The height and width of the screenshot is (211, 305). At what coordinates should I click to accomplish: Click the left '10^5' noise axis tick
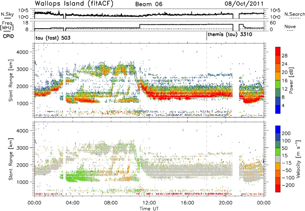click(24, 11)
